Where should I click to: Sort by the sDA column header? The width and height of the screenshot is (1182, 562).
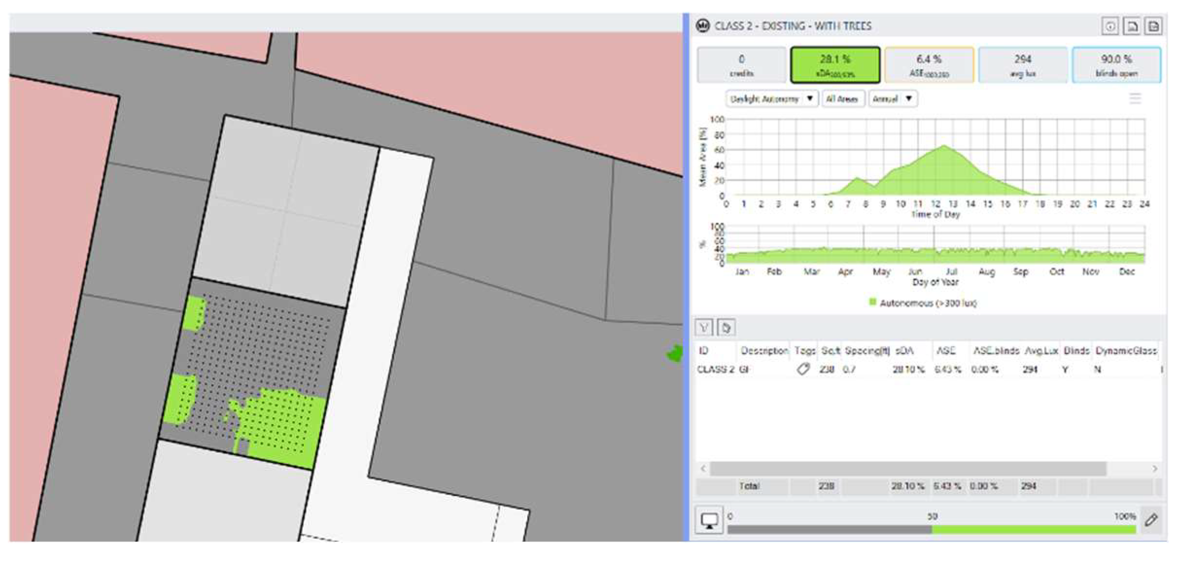904,351
